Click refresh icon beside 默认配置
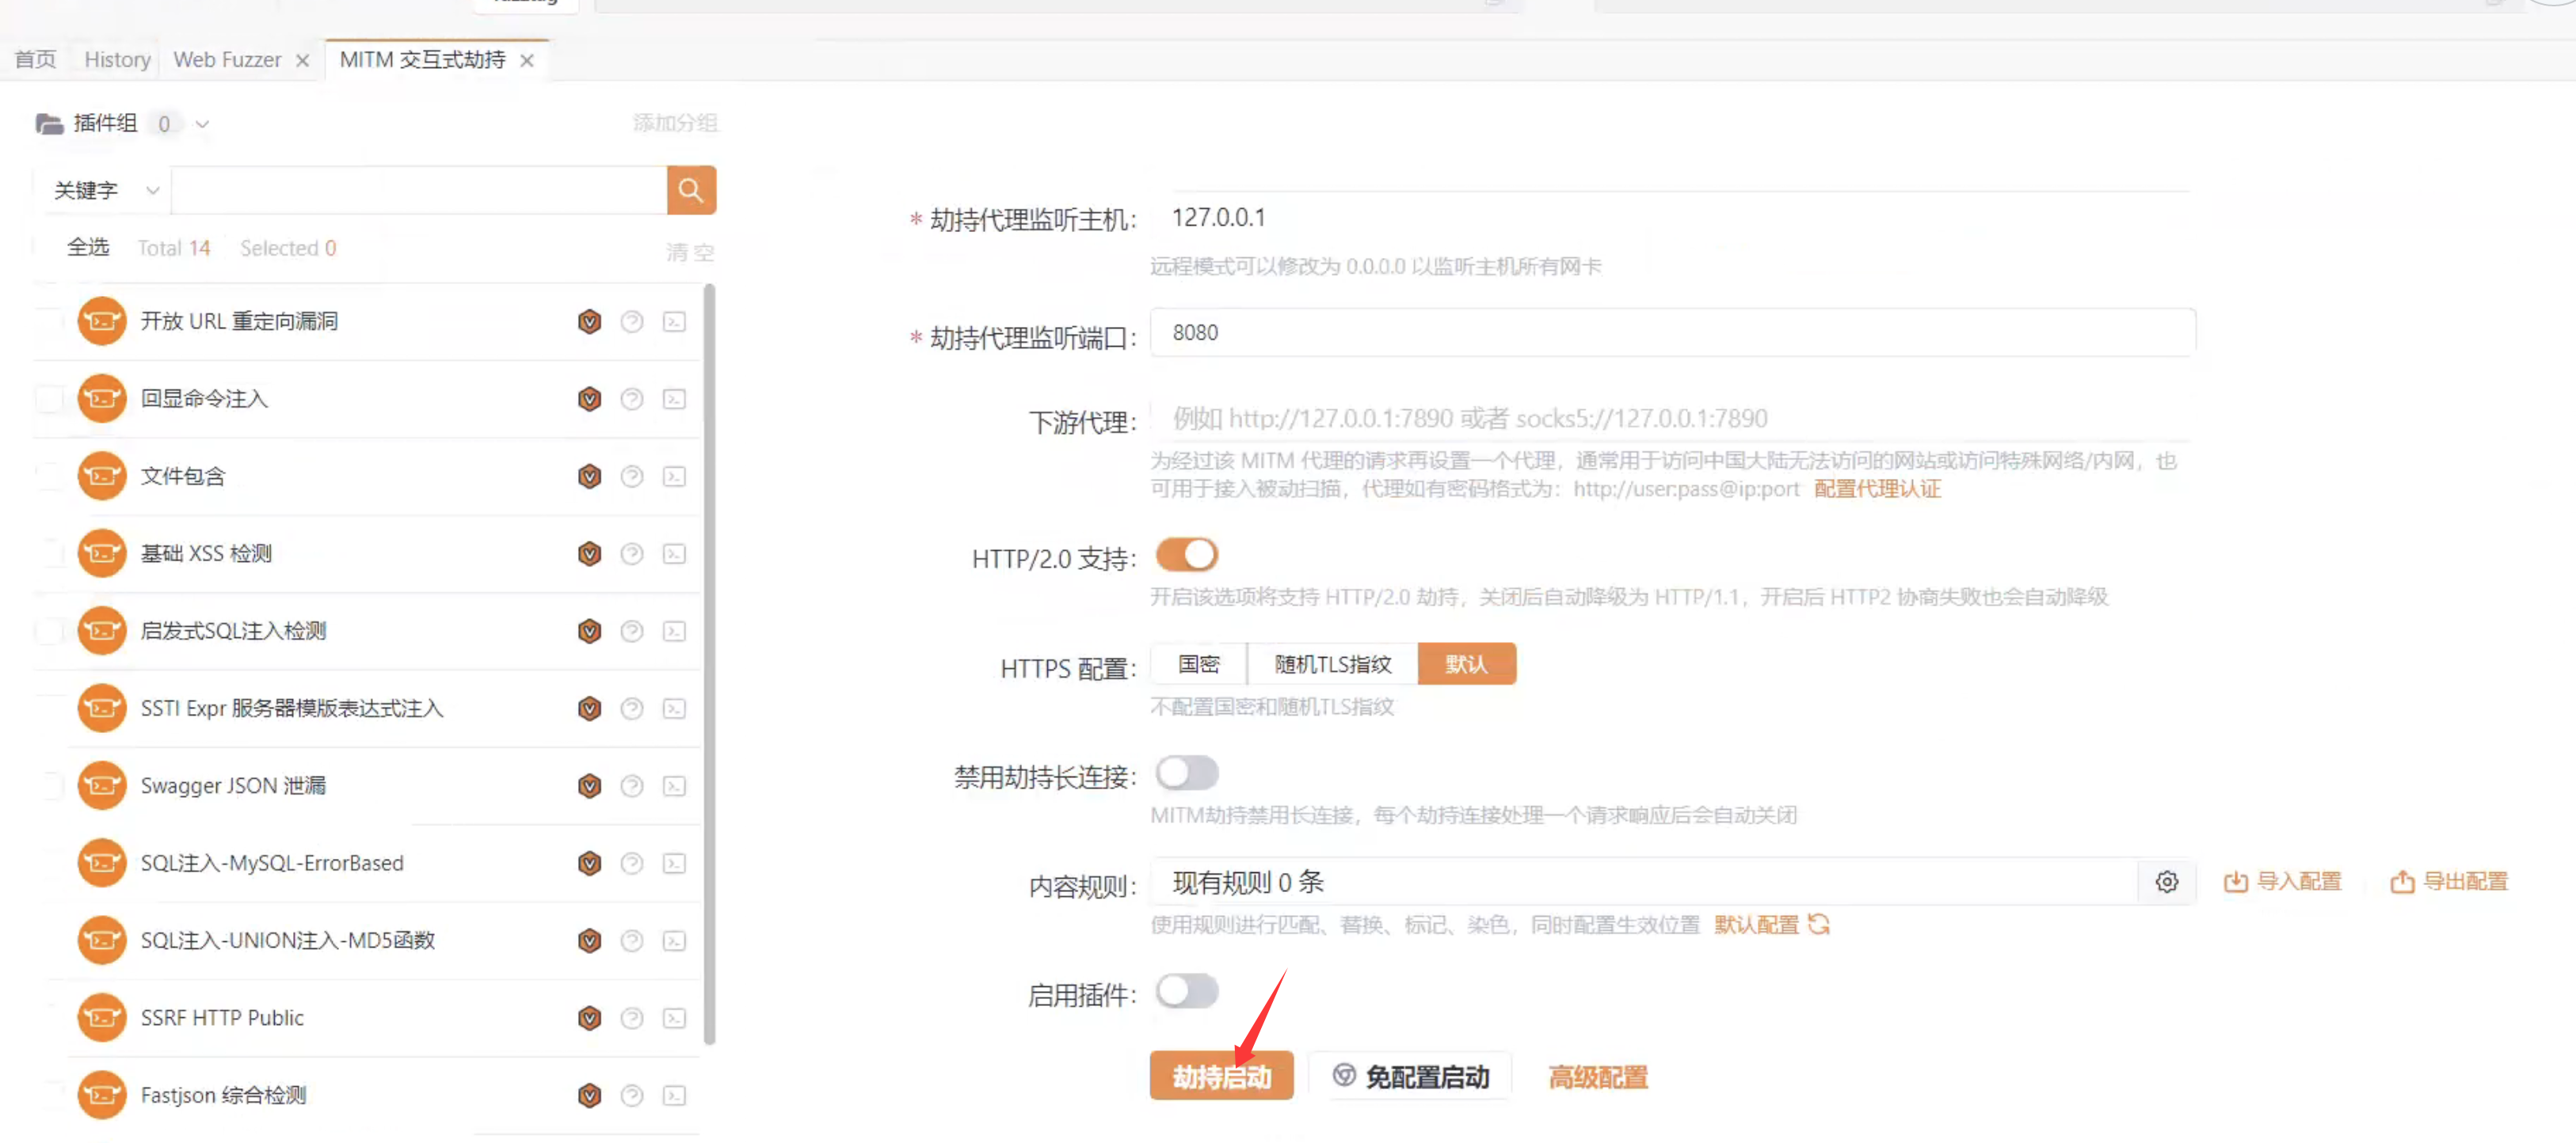Image resolution: width=2576 pixels, height=1143 pixels. click(1819, 925)
